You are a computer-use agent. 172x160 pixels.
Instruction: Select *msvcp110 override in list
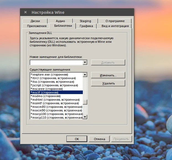coord(57,118)
